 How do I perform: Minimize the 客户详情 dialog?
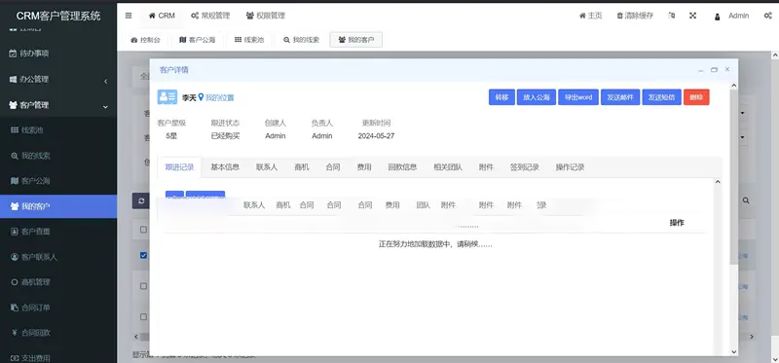tap(701, 70)
